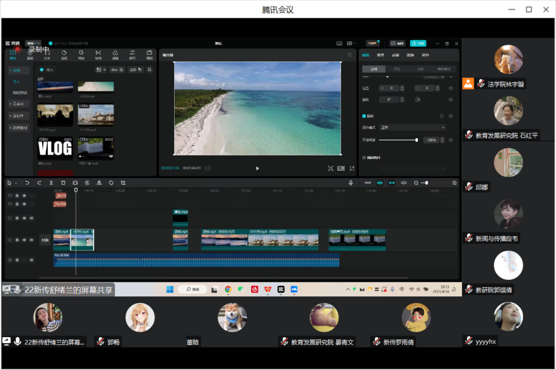Click the Import (导入) media button

[46, 69]
